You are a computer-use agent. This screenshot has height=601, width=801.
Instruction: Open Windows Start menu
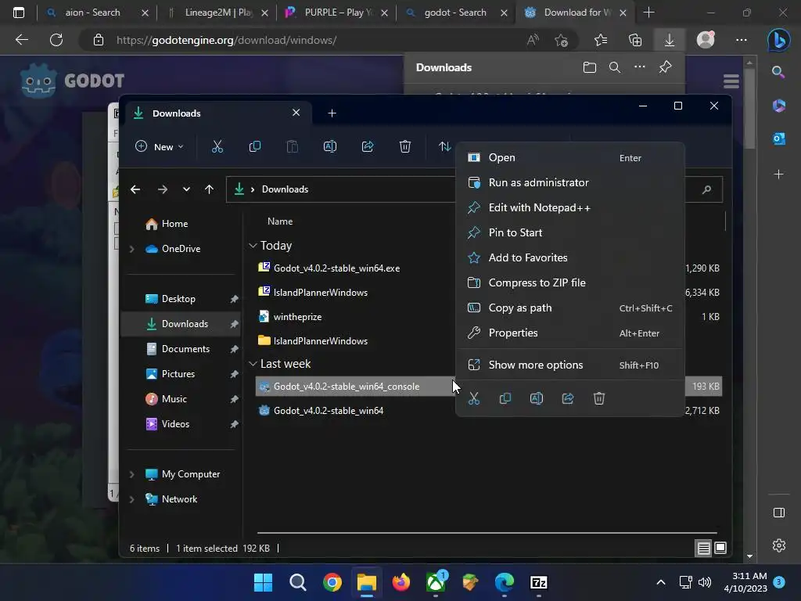click(263, 582)
